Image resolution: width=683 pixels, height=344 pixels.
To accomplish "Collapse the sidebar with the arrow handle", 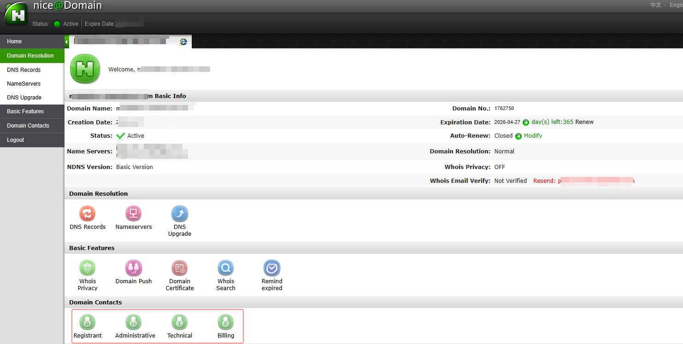I will [x=66, y=42].
